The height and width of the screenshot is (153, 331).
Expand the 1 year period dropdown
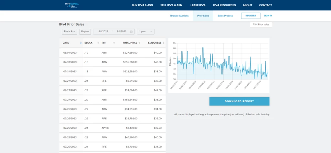click(x=145, y=32)
